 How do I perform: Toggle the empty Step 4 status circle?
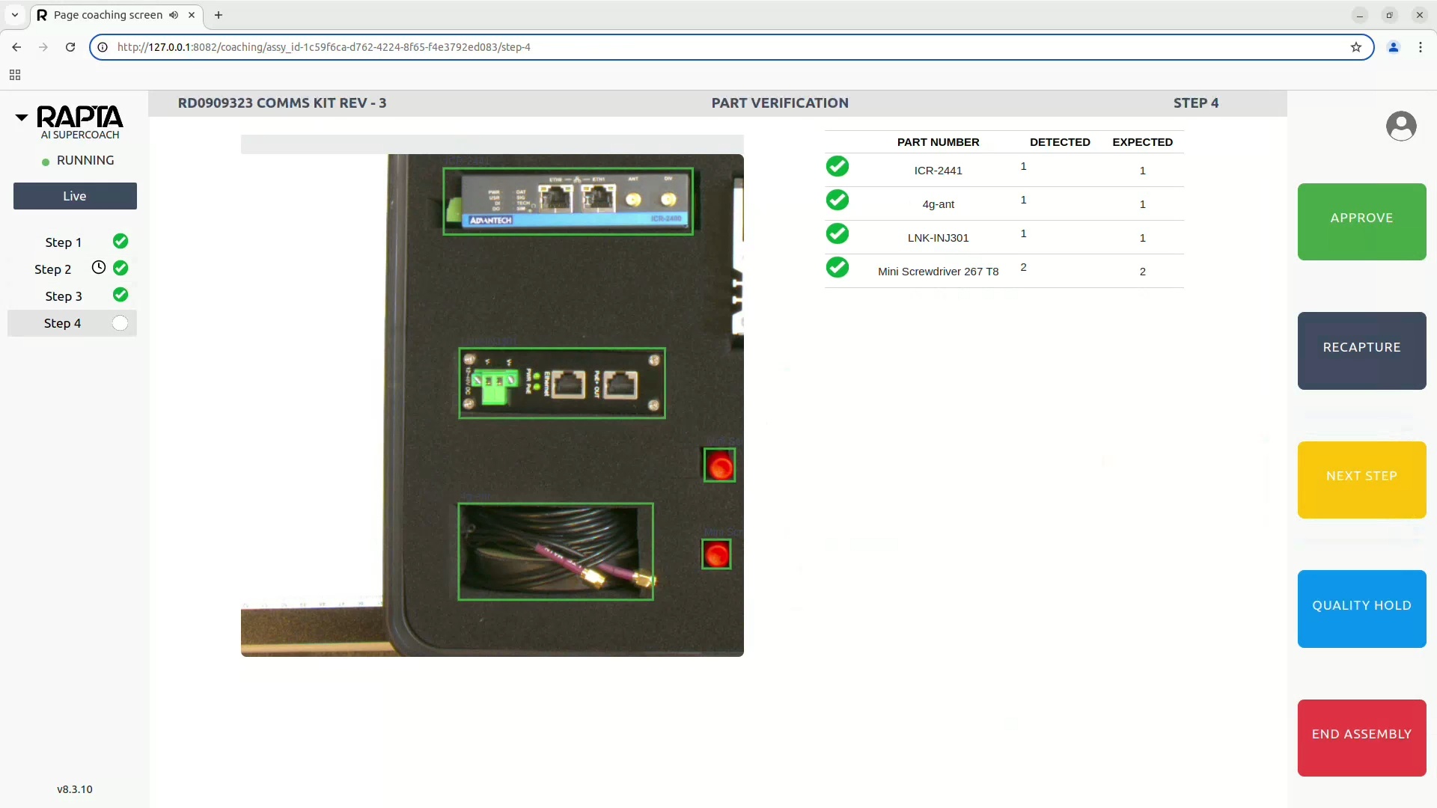point(120,323)
